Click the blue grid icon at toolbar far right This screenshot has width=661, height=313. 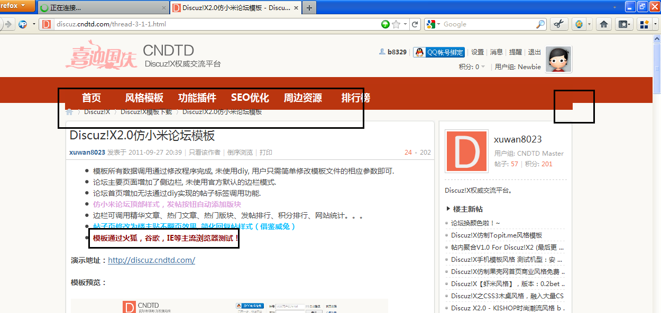[x=644, y=24]
